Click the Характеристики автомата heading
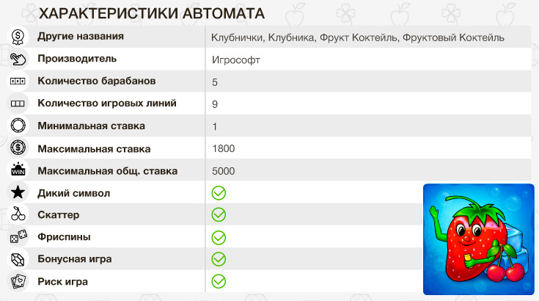The image size is (539, 301). tap(151, 14)
